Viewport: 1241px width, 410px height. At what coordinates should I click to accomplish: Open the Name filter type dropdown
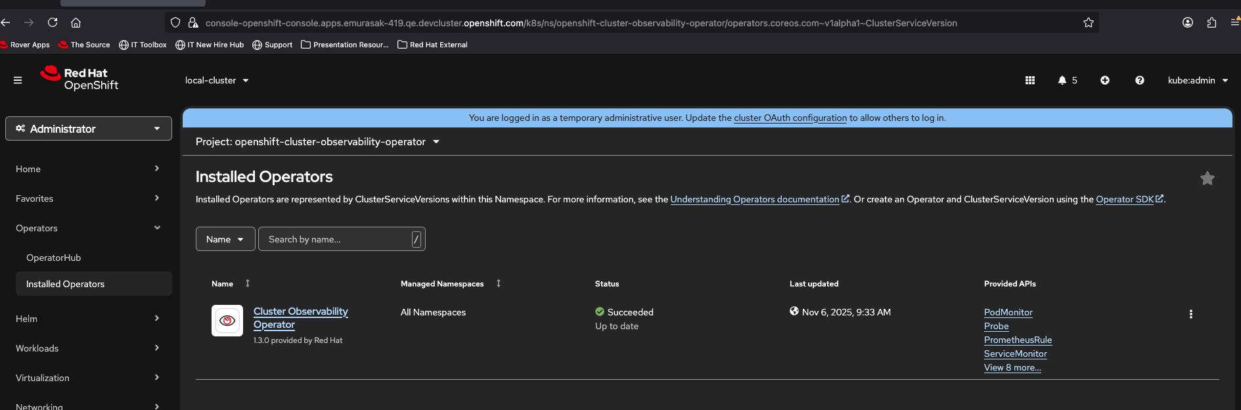225,239
